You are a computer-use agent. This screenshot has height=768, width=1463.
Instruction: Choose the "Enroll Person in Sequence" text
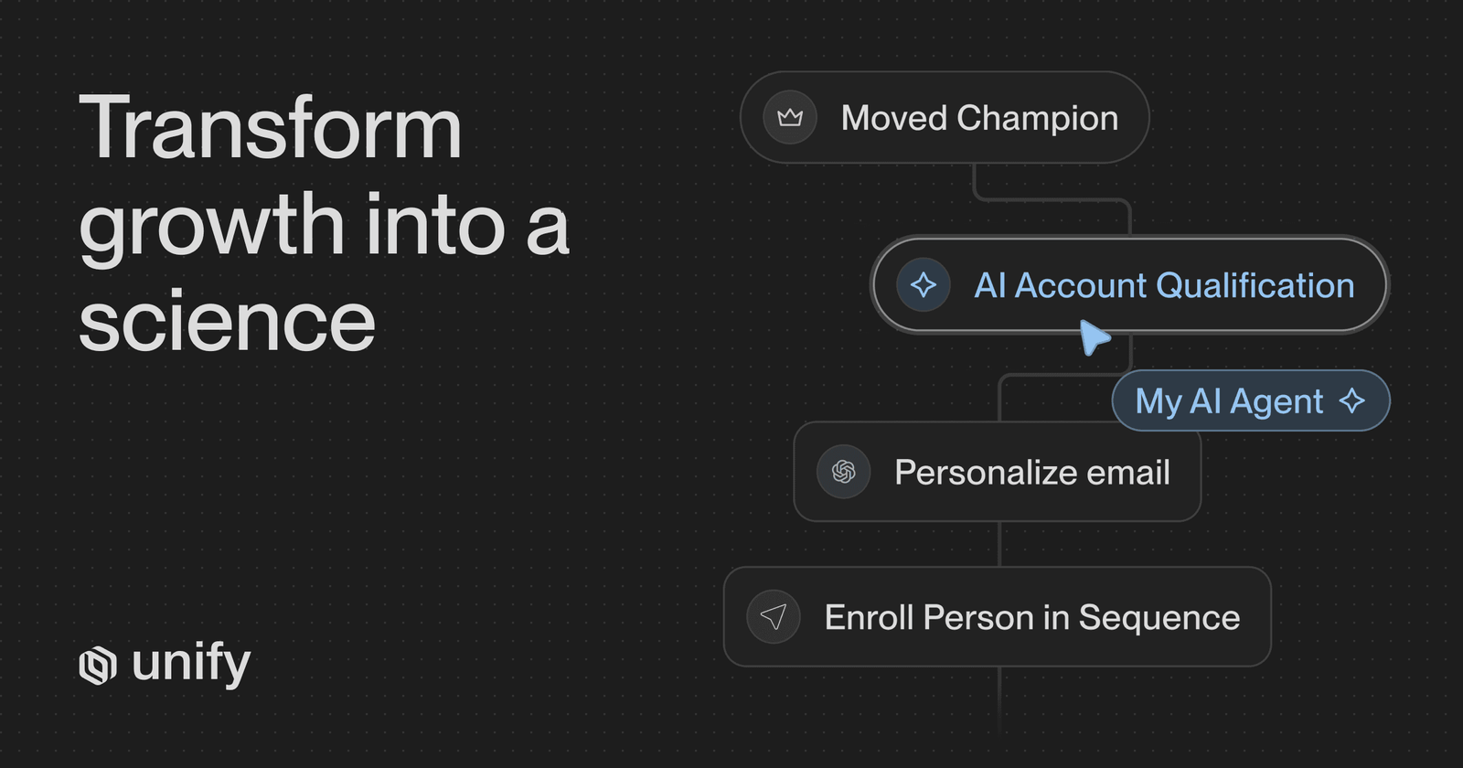point(1031,617)
